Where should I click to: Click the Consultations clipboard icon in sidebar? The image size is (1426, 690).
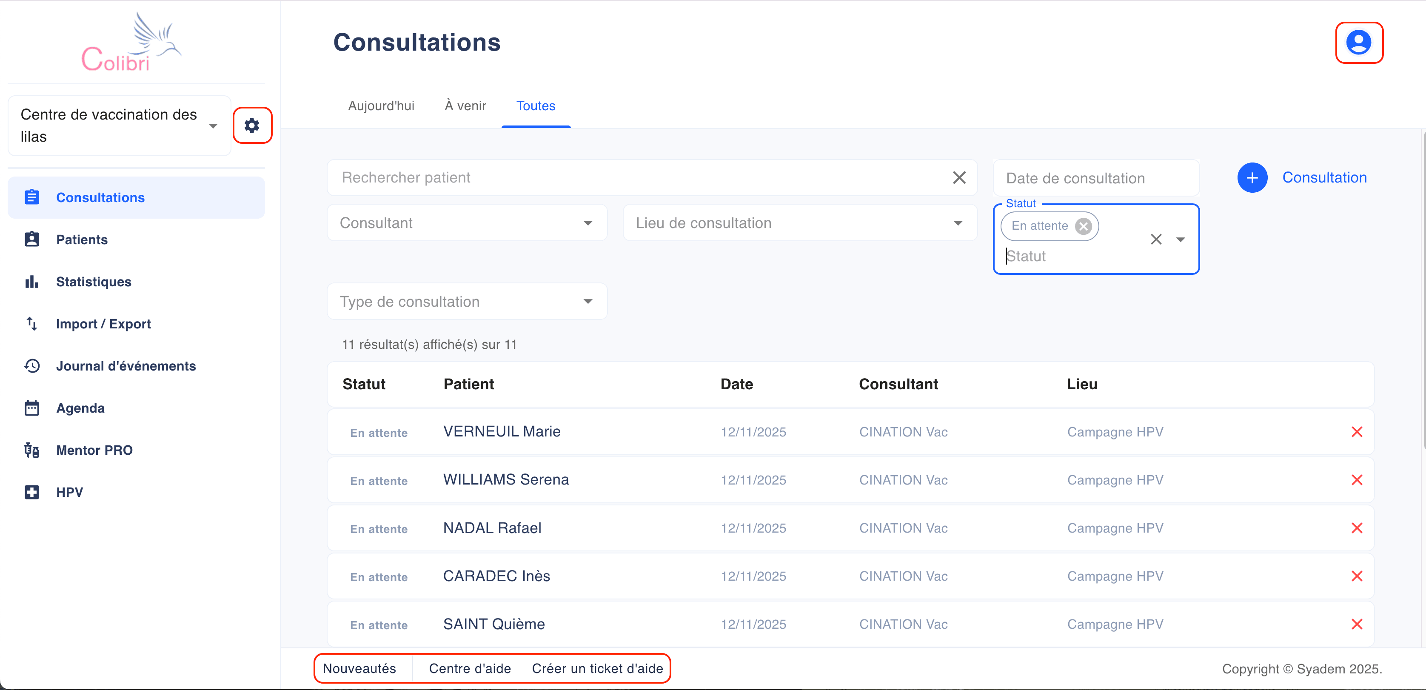tap(32, 197)
